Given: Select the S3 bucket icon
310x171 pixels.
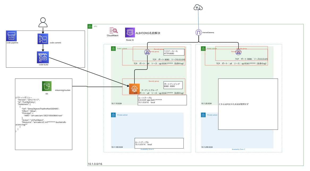Looking at the screenshot, I should coord(47,86).
